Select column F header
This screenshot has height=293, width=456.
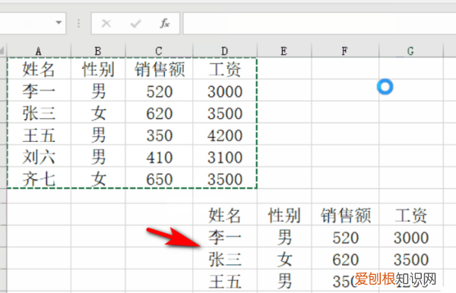pos(345,51)
